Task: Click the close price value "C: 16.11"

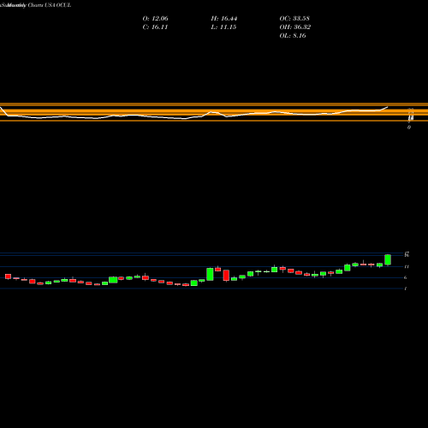Action: 155,27
